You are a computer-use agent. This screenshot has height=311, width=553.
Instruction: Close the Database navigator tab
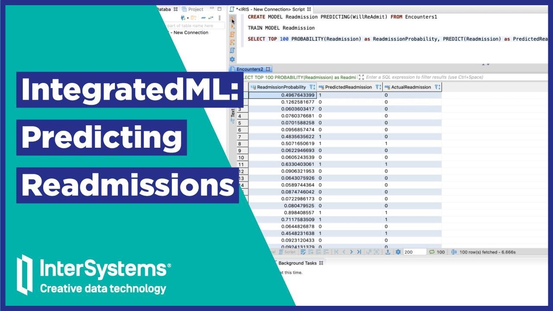[x=175, y=9]
